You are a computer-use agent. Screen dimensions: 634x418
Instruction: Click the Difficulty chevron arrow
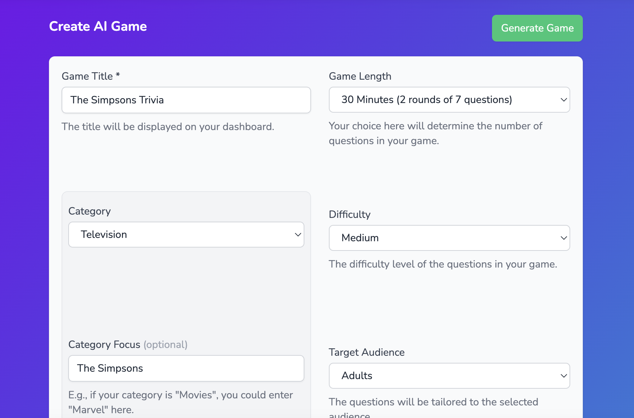pyautogui.click(x=564, y=238)
